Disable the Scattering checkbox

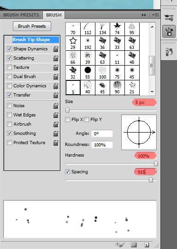pyautogui.click(x=9, y=58)
